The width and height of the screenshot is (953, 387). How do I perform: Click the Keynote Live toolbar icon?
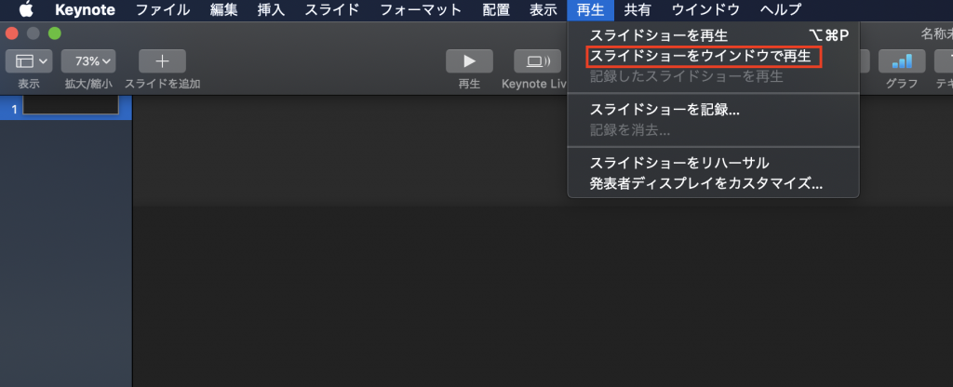537,61
